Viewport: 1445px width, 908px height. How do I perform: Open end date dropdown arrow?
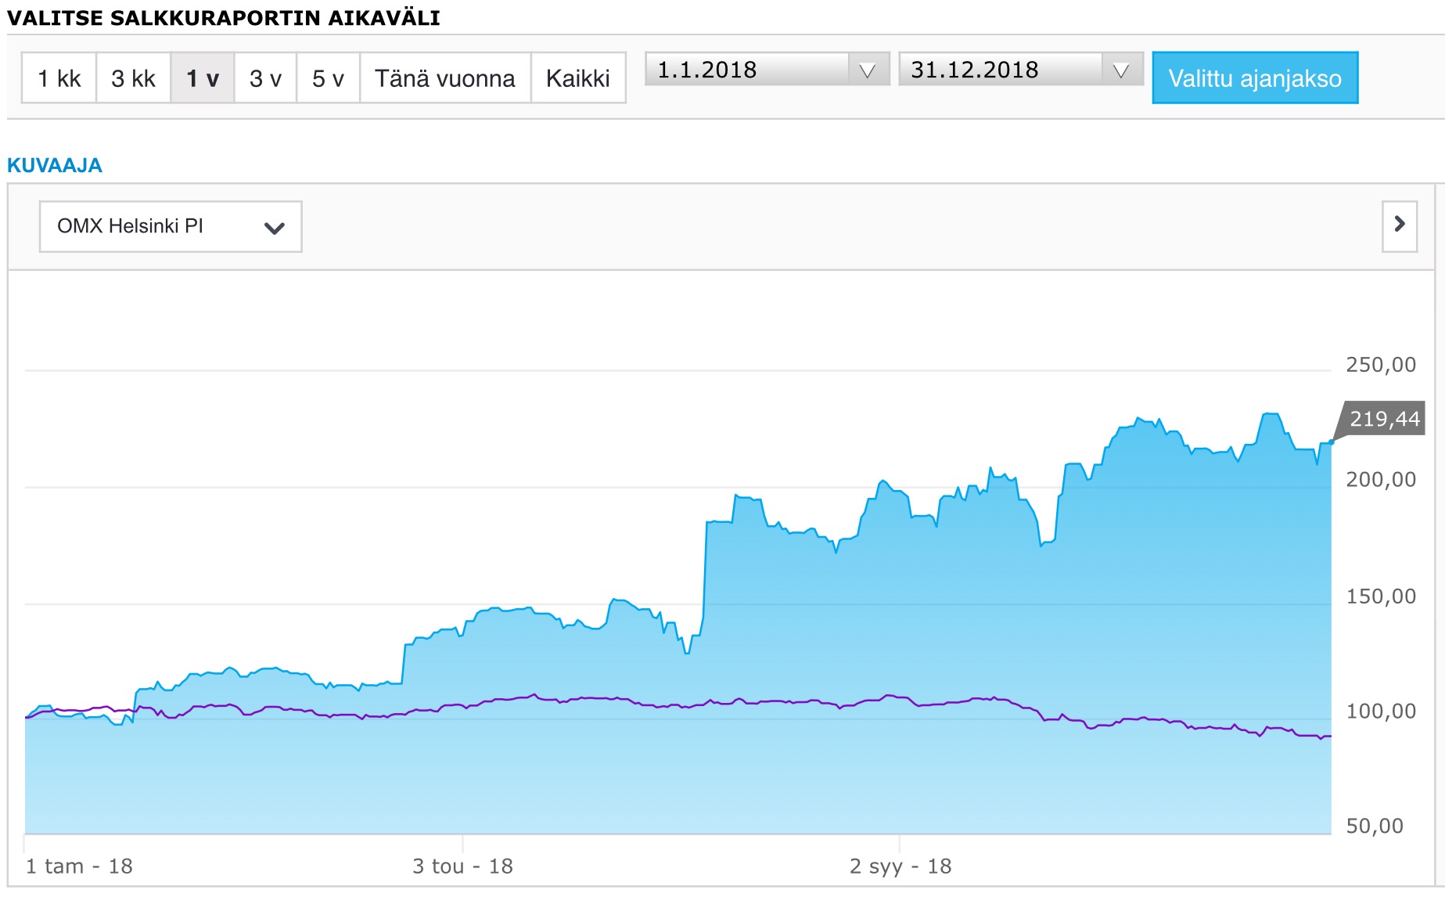coord(1120,70)
